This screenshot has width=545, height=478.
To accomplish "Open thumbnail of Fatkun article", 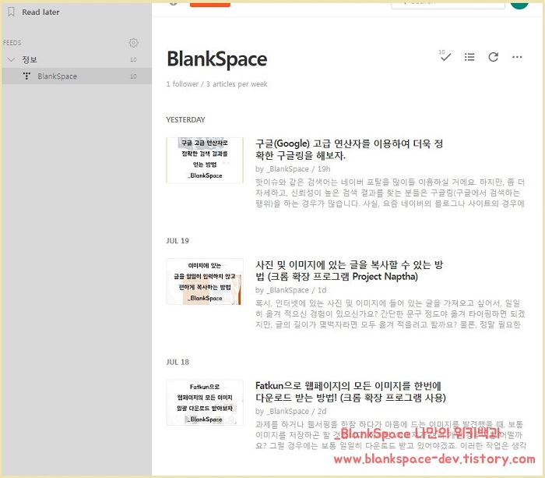I will [205, 402].
